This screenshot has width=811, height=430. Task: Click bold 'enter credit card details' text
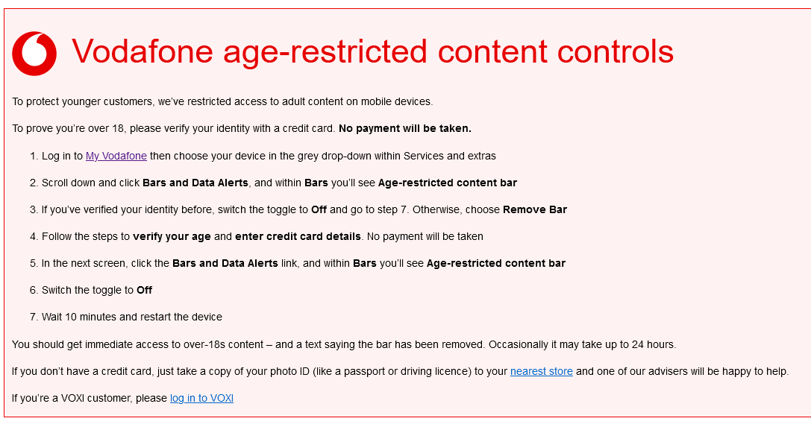(x=298, y=237)
